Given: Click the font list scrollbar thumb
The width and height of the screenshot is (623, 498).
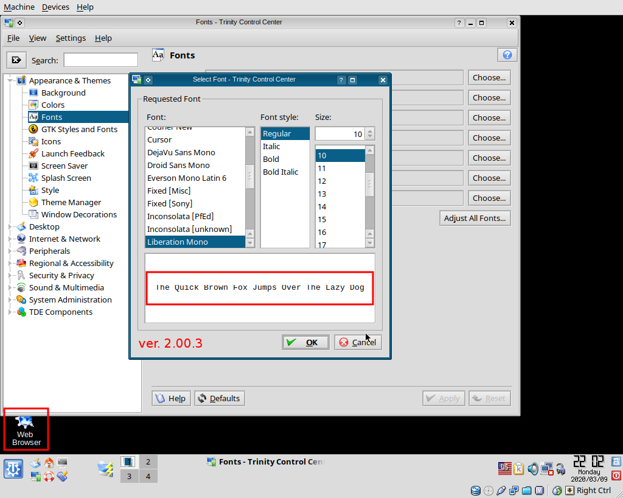Looking at the screenshot, I should coord(250,177).
